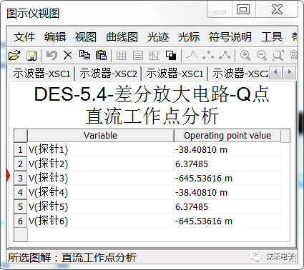Screen dimensions: 304x270
Task: Open the 工具 menu
Action: point(272,37)
